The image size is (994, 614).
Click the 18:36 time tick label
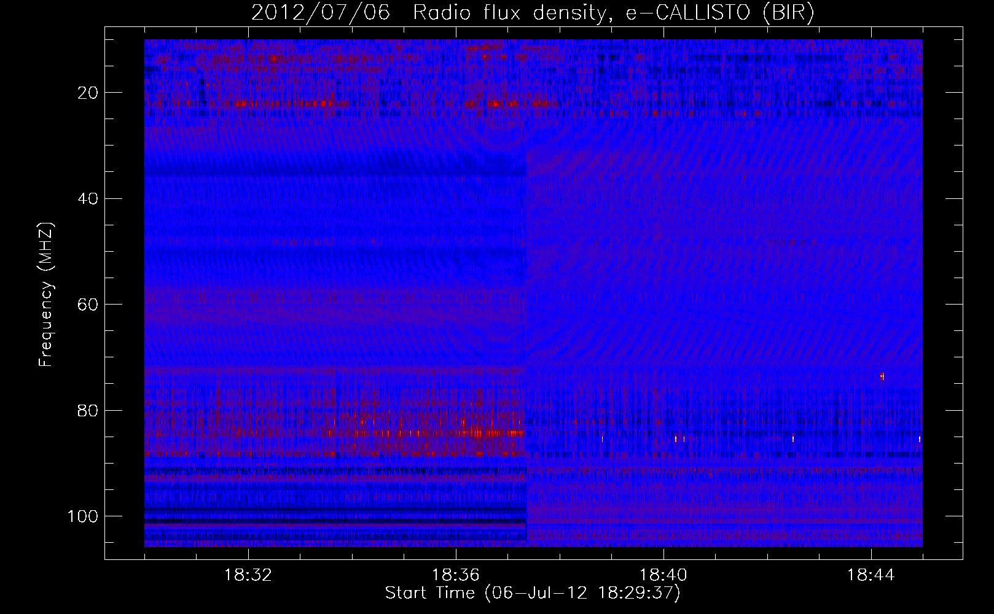coord(456,575)
